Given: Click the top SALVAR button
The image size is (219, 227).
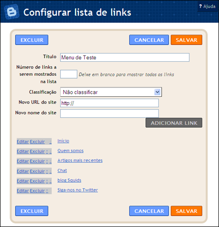Looking at the screenshot, I should coord(187,40).
